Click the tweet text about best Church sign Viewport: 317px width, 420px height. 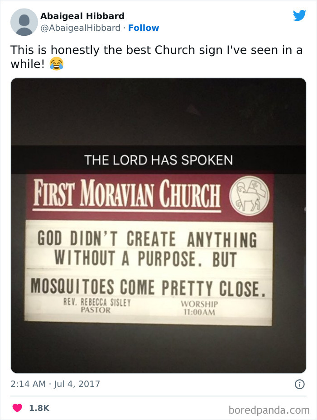pos(157,57)
